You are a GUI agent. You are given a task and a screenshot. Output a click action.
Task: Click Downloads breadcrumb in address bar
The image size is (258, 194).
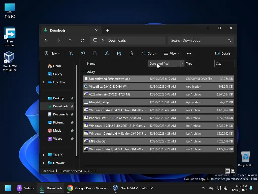(x=117, y=40)
